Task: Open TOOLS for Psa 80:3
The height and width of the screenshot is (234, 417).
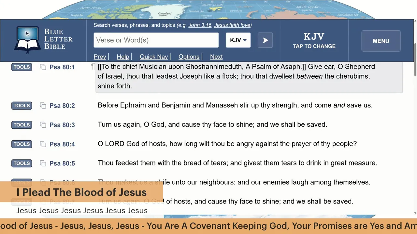Action: [x=22, y=125]
